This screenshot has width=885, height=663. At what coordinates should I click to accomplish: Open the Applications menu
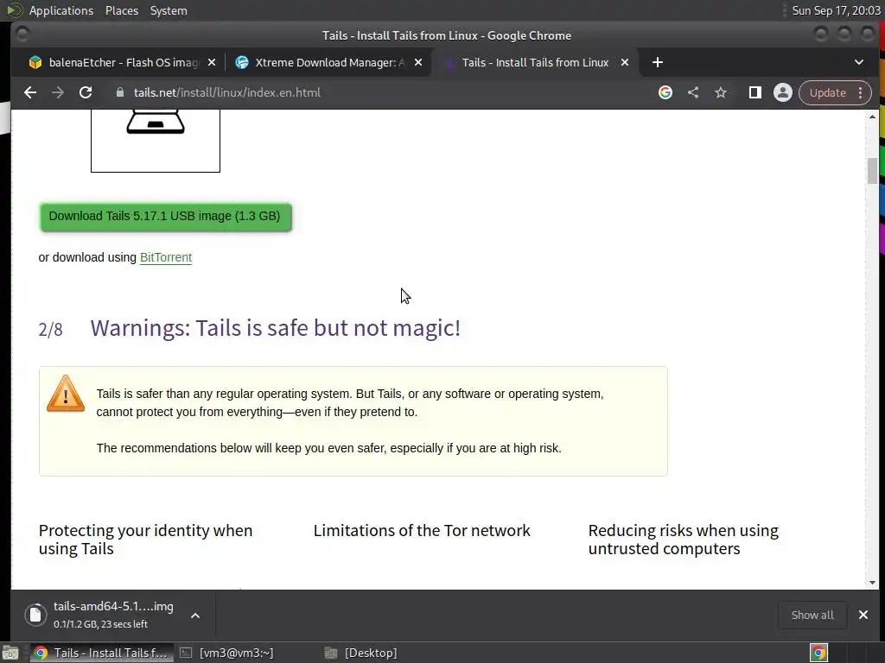61,10
